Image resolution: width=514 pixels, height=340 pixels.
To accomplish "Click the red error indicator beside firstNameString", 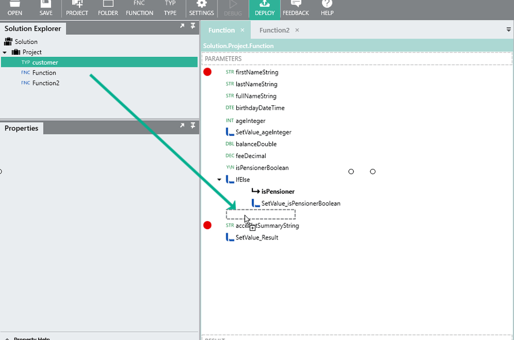I will tap(207, 72).
